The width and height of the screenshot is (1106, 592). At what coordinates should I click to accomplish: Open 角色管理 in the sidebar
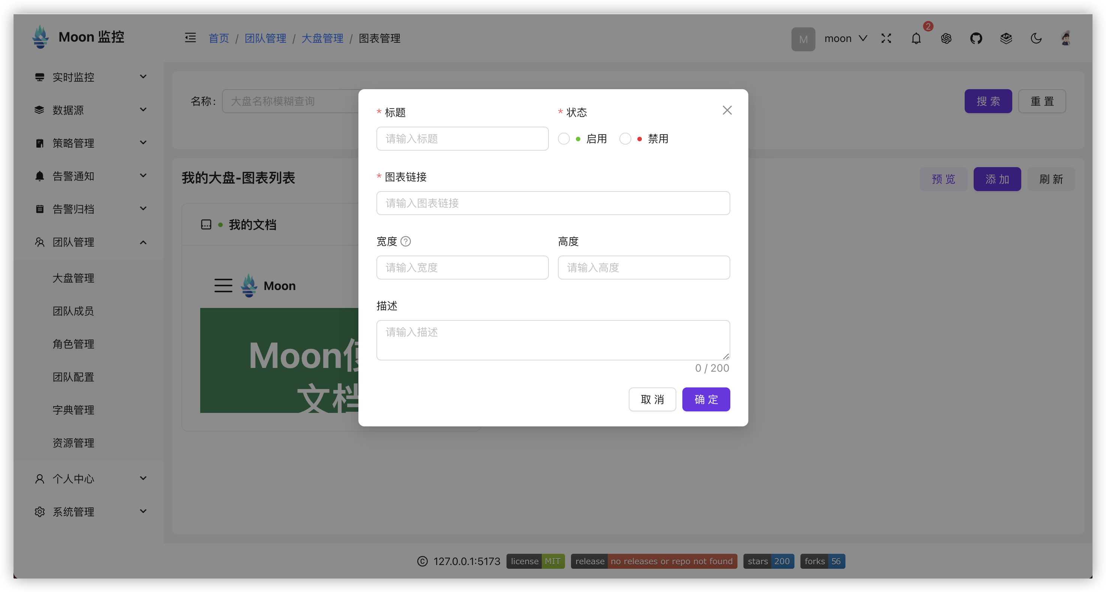tap(73, 344)
